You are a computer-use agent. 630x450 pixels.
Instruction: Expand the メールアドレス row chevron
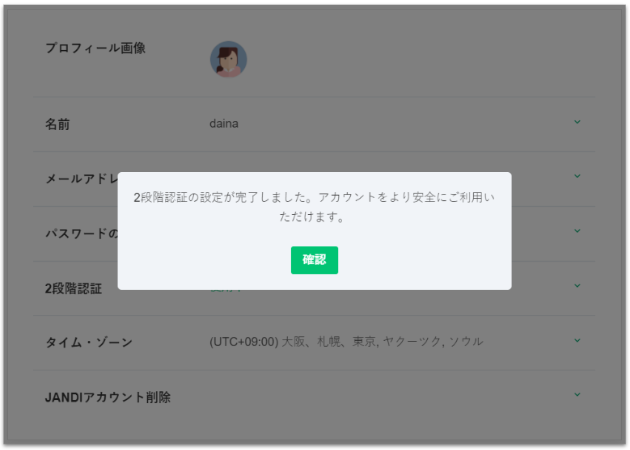tap(577, 175)
